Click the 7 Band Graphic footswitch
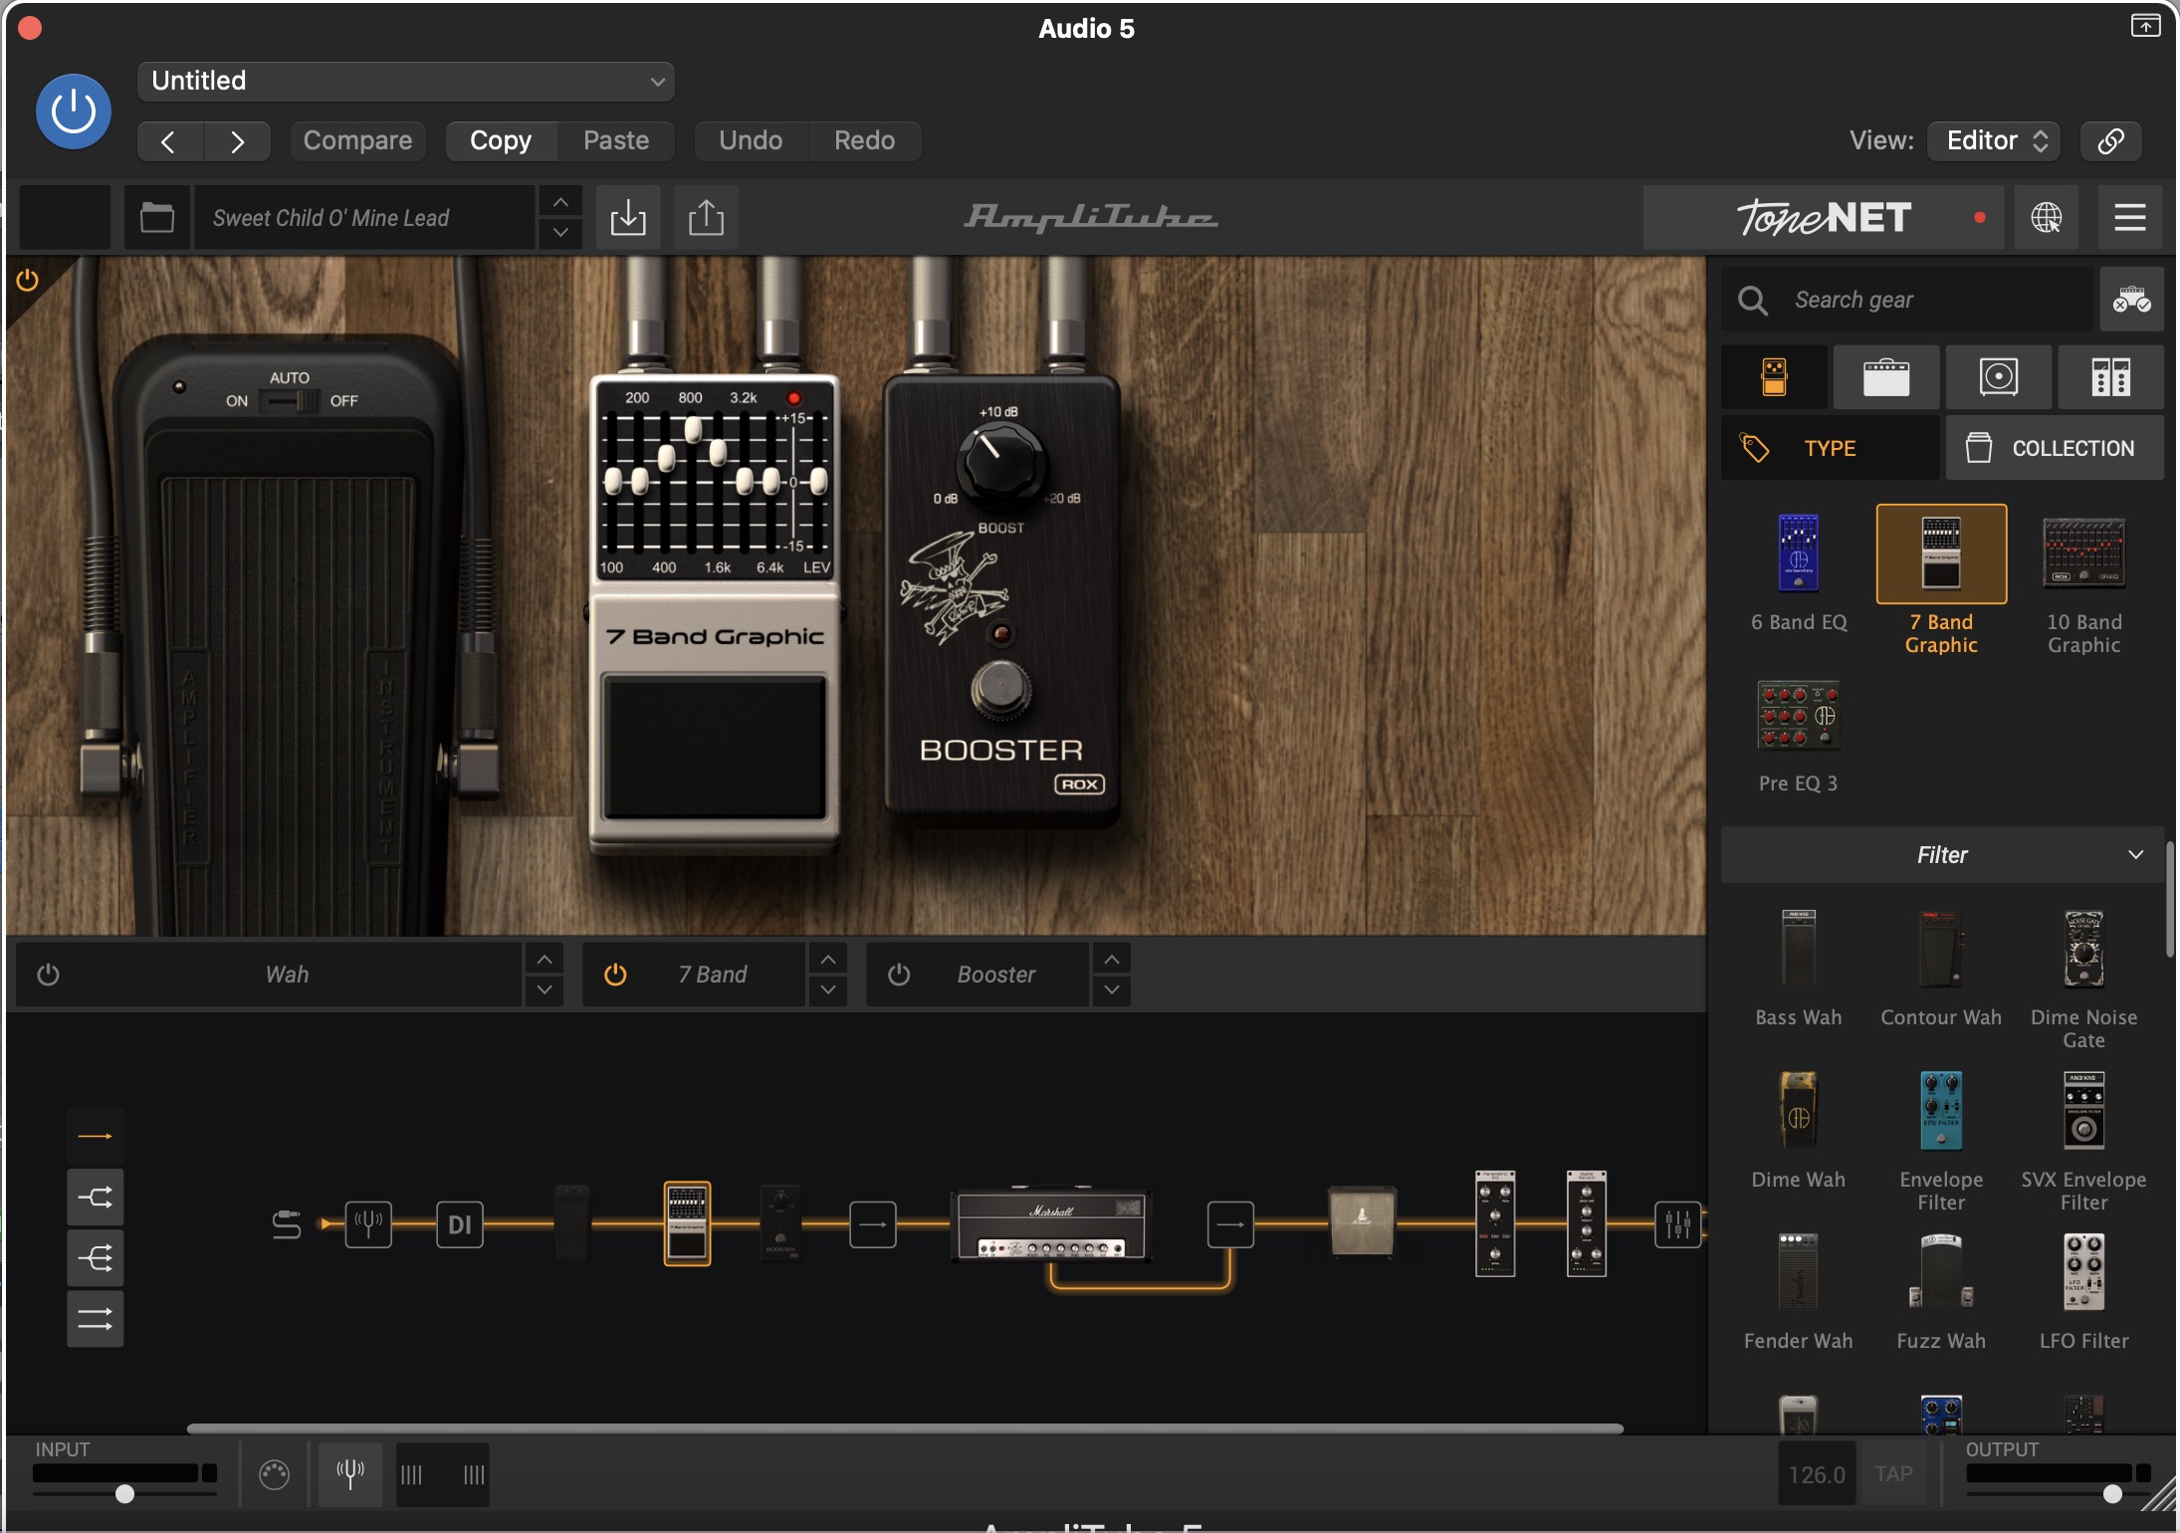Viewport: 2180px width, 1533px height. (714, 747)
